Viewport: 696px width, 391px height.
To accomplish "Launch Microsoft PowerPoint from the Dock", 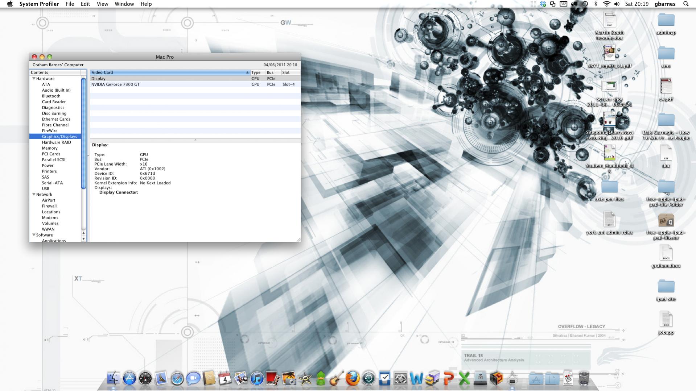I will [448, 378].
